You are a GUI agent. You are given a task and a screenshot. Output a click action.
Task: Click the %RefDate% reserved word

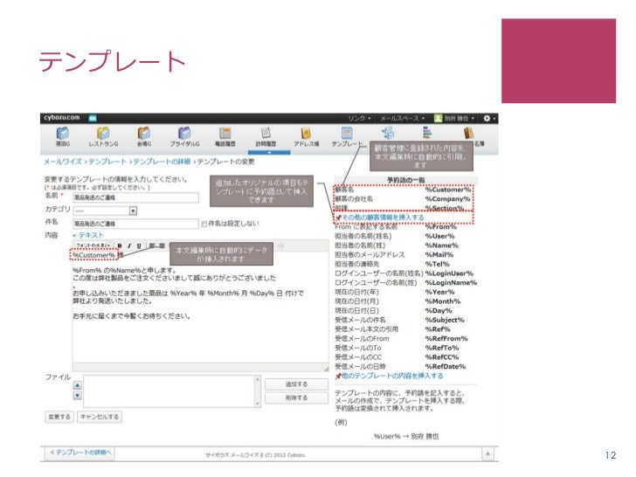coord(446,367)
